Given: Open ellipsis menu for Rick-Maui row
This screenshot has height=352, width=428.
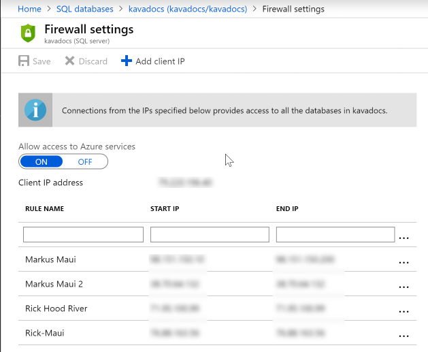Looking at the screenshot, I should click(x=404, y=336).
